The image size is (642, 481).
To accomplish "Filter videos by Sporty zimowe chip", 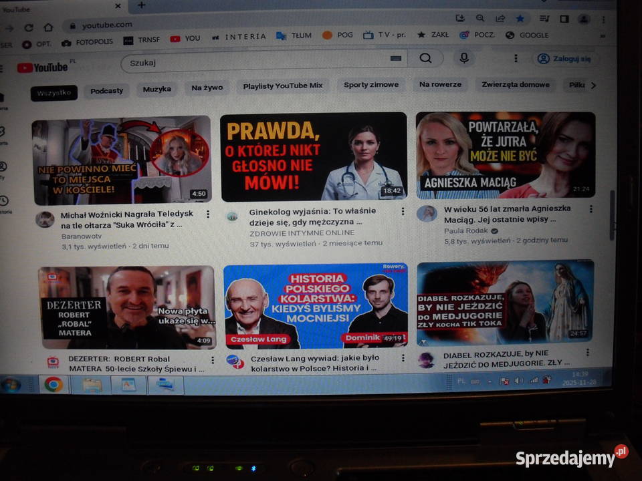I will click(371, 85).
